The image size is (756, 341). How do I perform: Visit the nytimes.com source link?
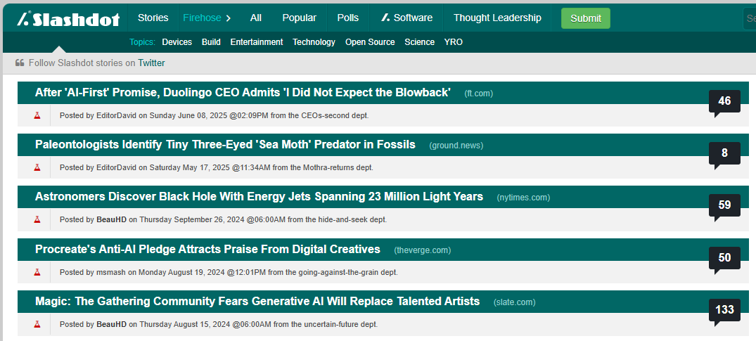click(524, 198)
